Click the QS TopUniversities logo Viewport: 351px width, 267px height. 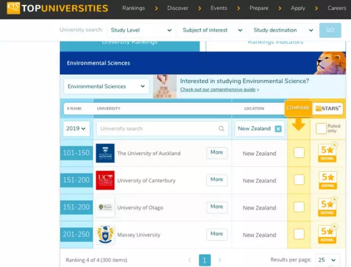pyautogui.click(x=57, y=8)
